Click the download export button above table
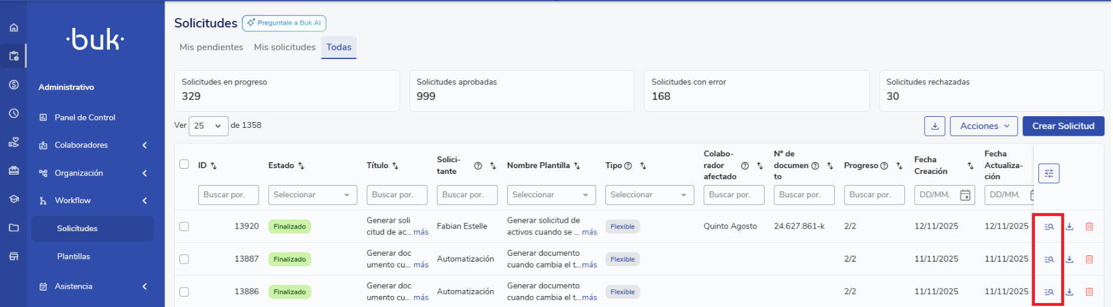This screenshot has width=1113, height=307. 934,126
